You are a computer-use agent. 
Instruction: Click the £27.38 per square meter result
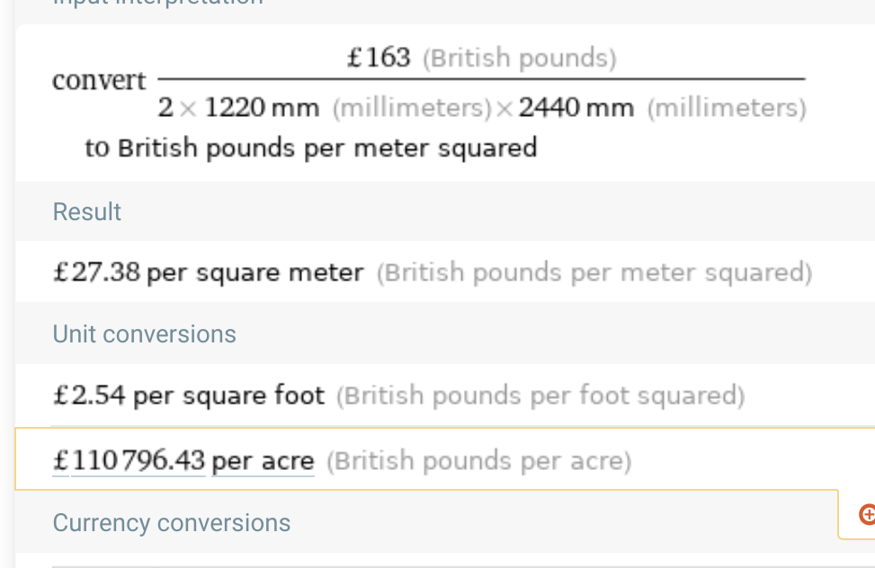coord(208,273)
